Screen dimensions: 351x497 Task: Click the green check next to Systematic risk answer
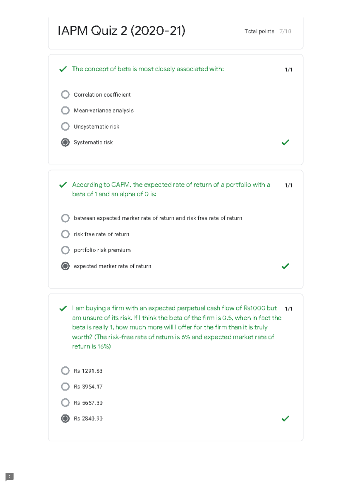286,142
